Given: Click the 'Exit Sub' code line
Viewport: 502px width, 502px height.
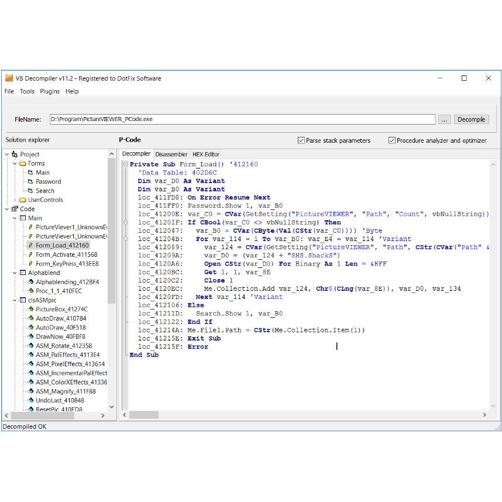Looking at the screenshot, I should coord(204,338).
